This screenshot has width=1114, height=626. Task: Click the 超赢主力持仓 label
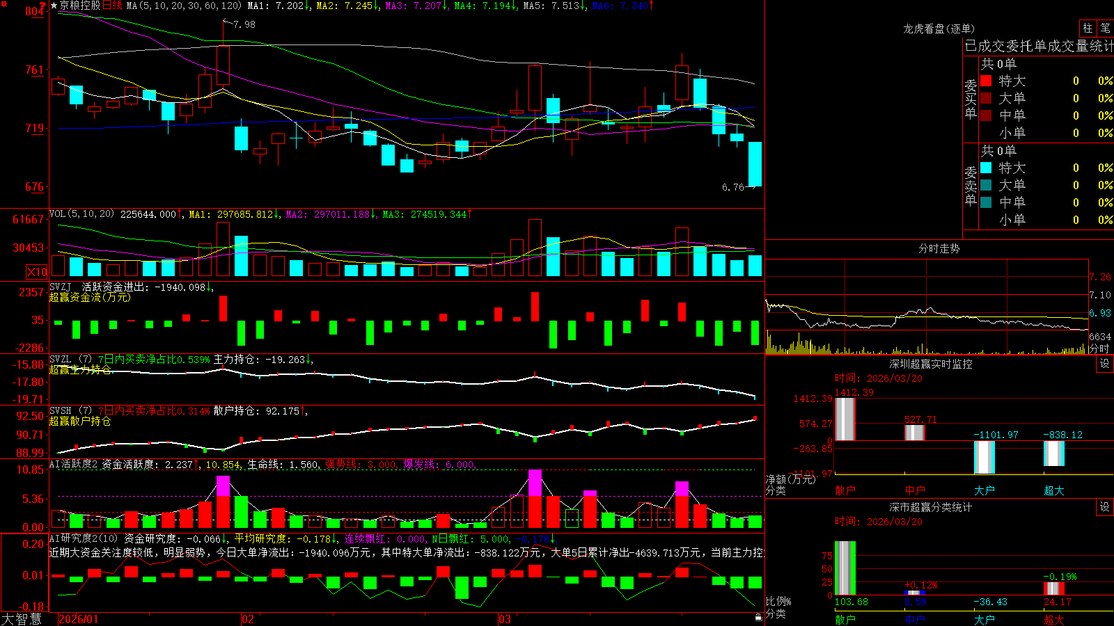[x=80, y=369]
